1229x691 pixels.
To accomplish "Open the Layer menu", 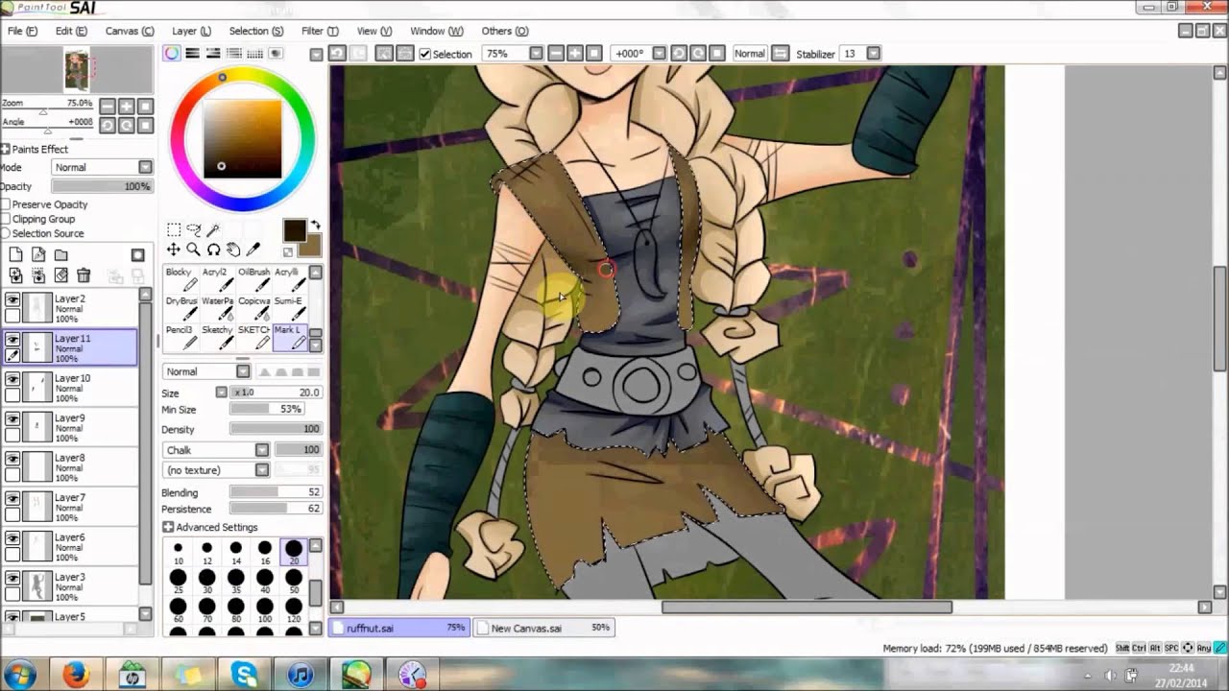I will point(191,31).
